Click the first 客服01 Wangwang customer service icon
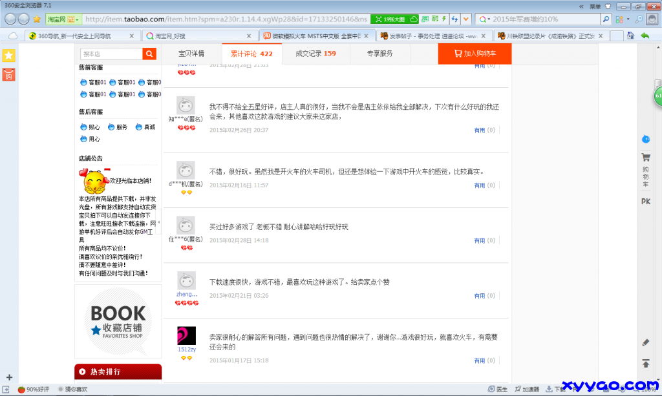662x396 pixels. 85,82
